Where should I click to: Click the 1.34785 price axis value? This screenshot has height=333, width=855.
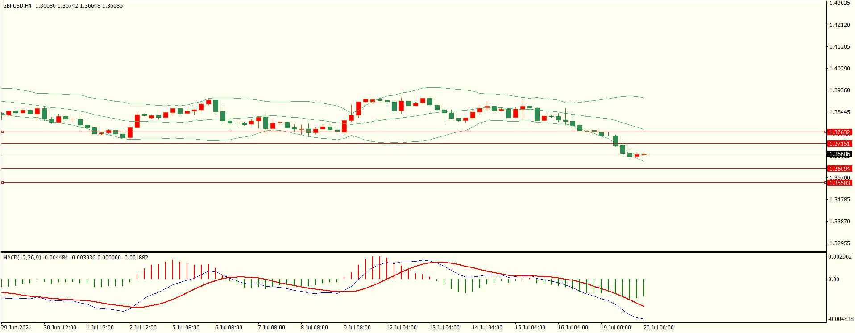(839, 200)
